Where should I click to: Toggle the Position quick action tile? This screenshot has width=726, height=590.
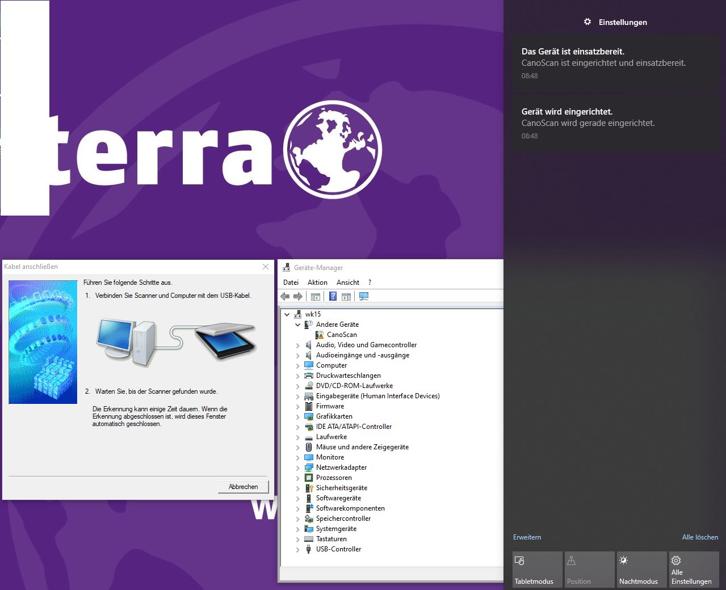(589, 570)
